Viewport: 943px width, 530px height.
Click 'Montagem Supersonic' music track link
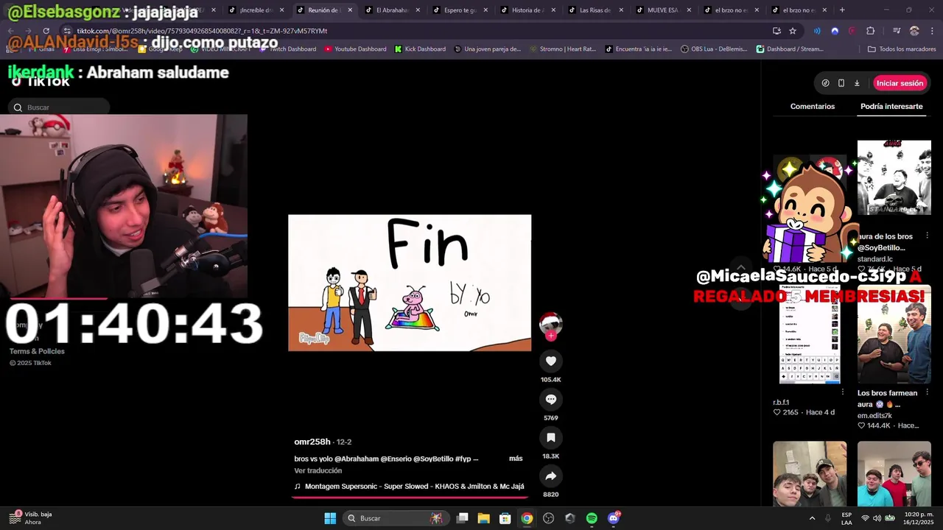point(410,487)
